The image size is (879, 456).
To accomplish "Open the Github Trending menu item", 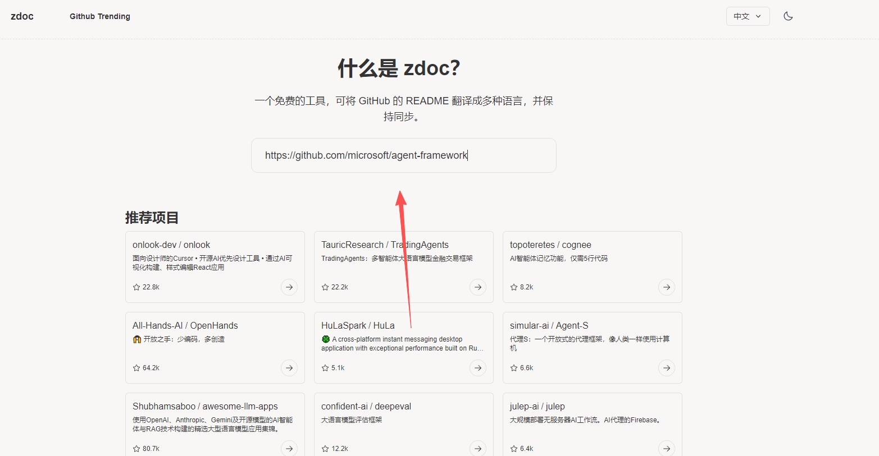I will (100, 16).
